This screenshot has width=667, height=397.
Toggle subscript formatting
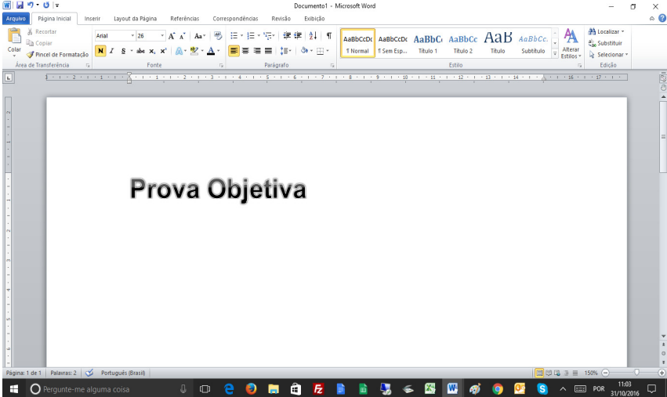(x=152, y=51)
